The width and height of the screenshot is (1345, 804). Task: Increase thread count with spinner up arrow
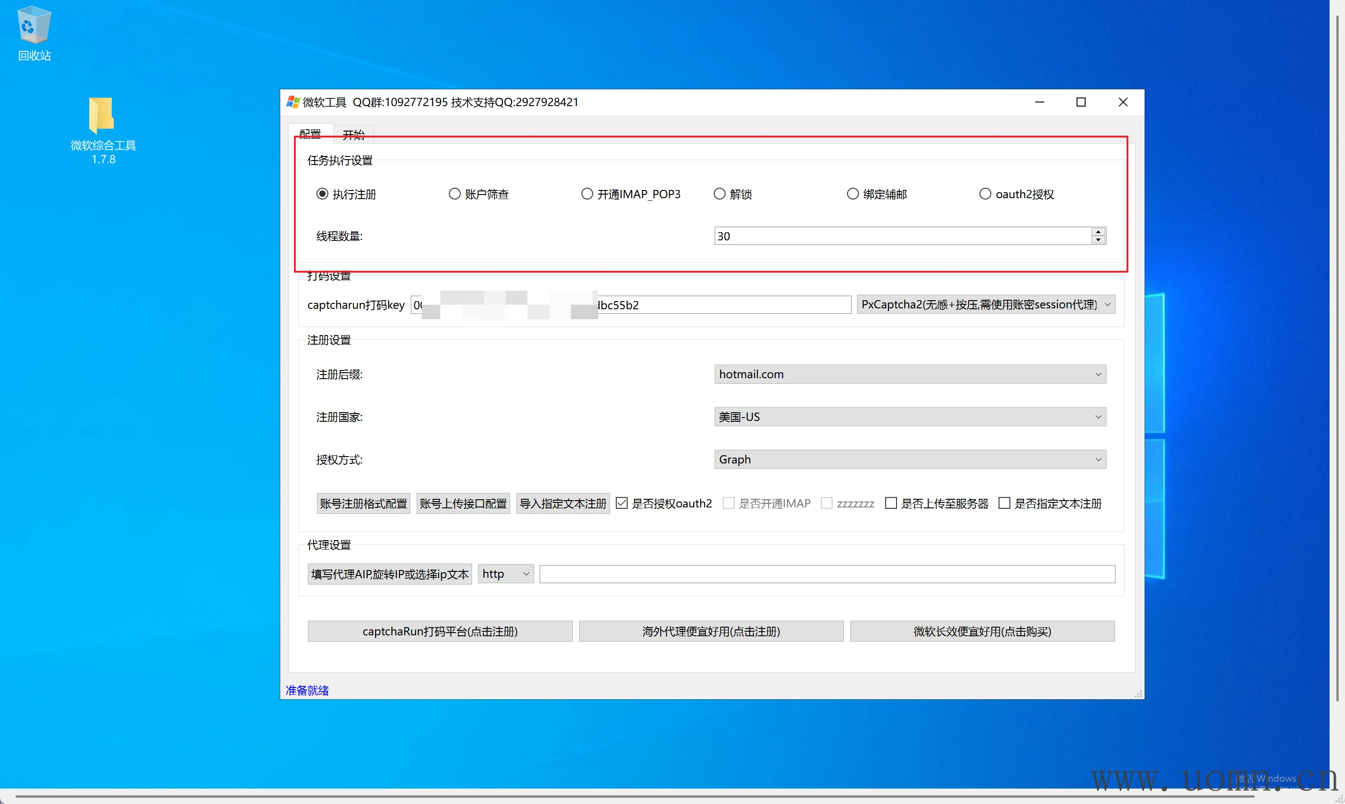[x=1098, y=232]
